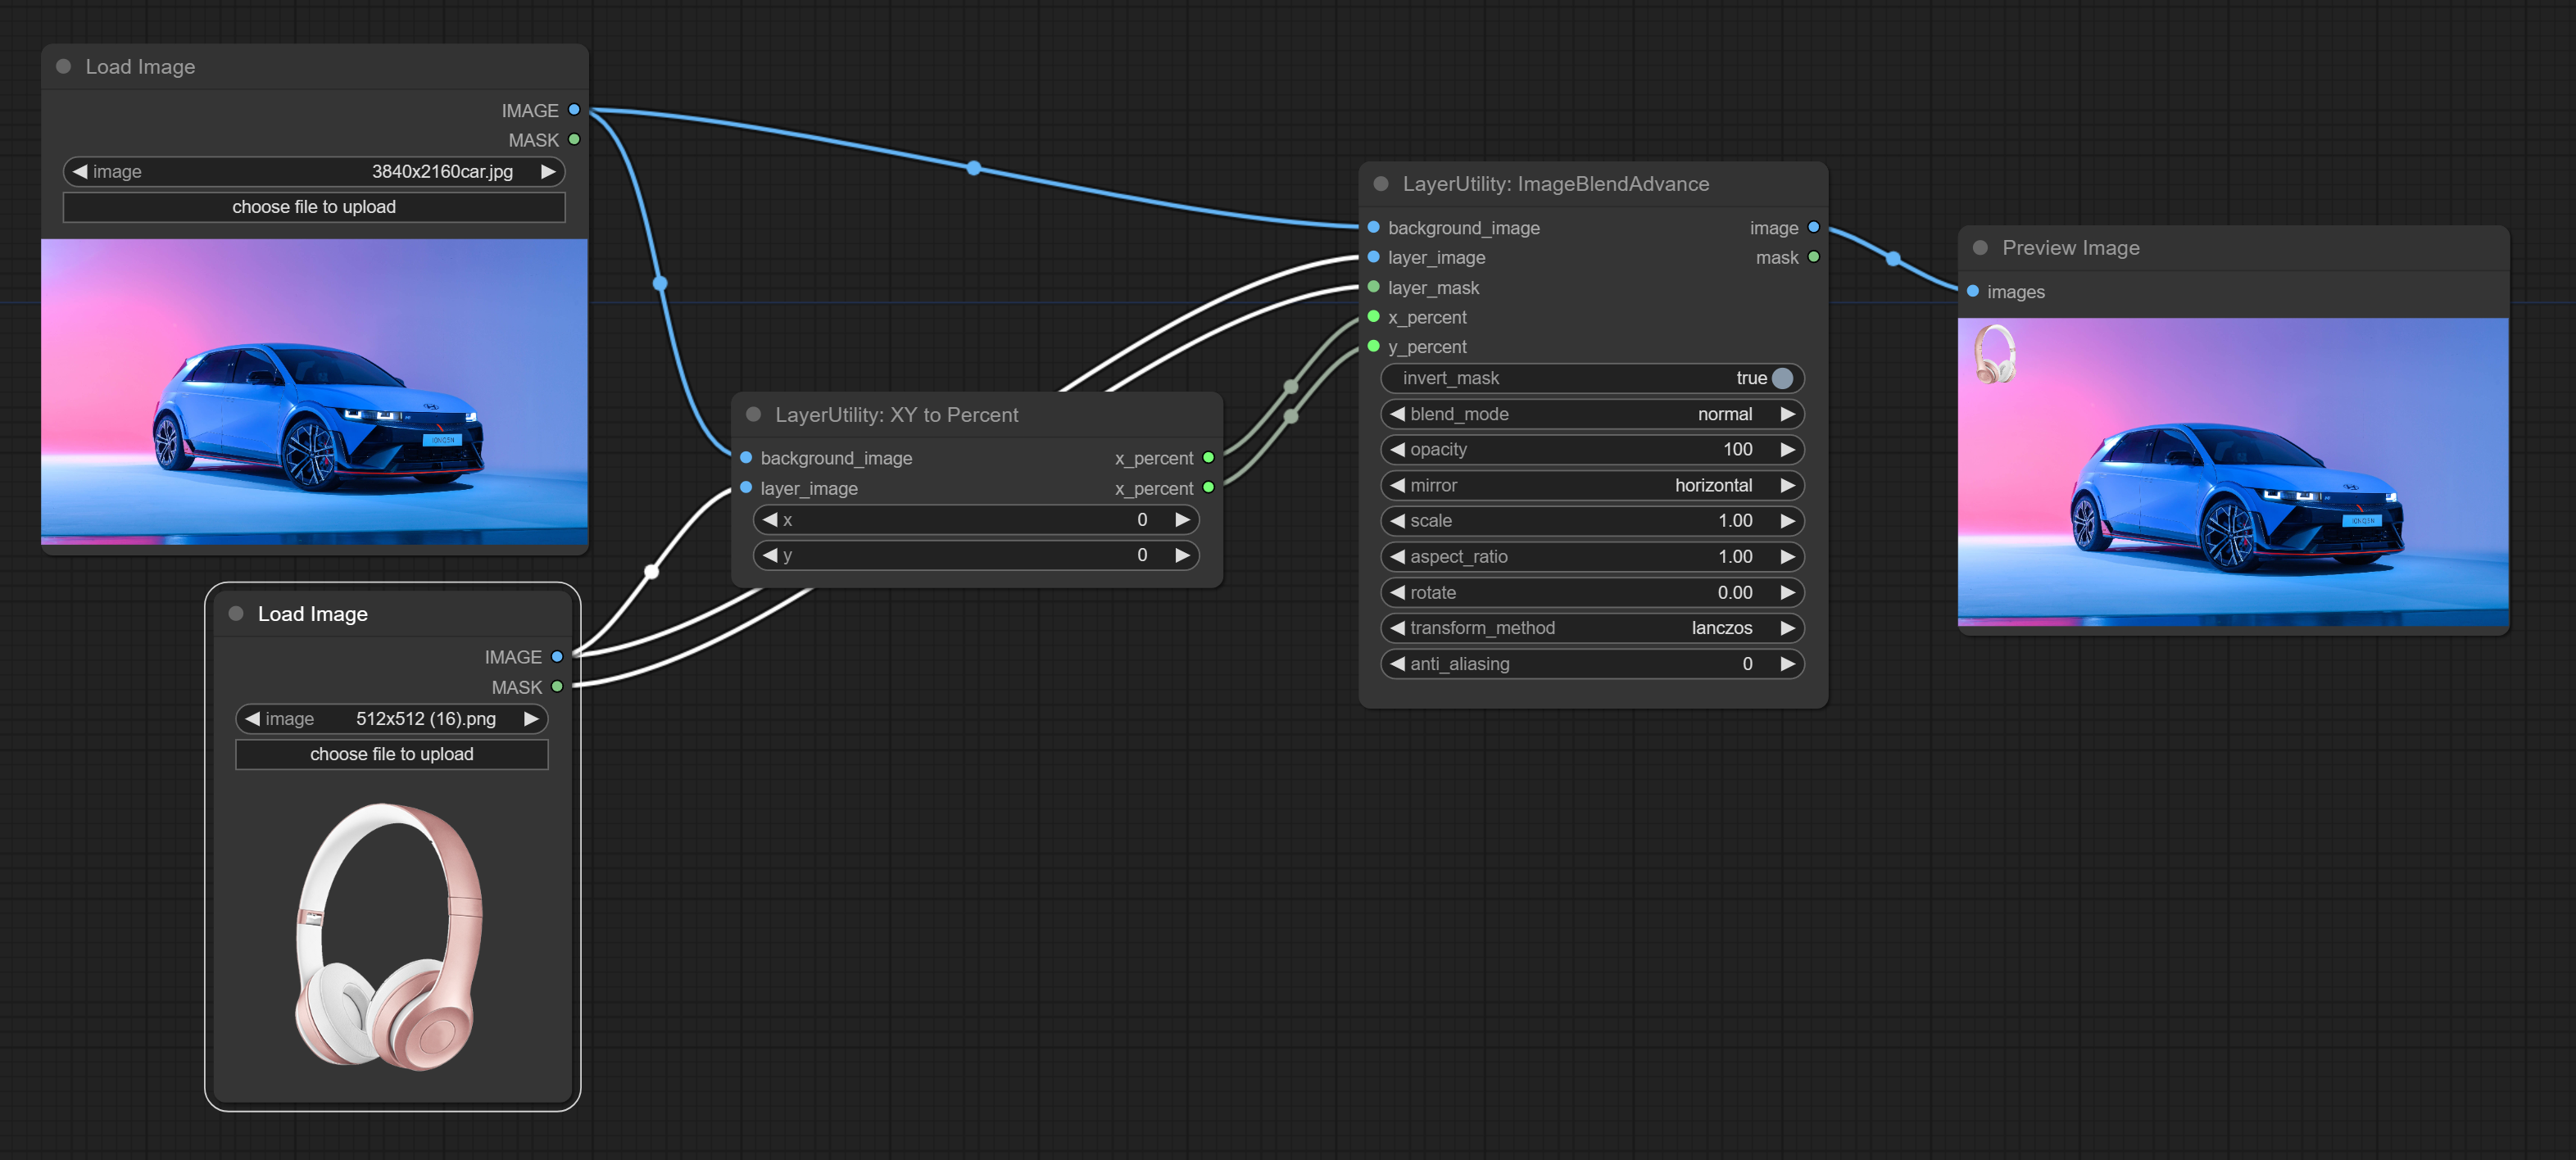Click the car Load Image IMAGE output port
Viewport: 2576px width, 1160px height.
point(574,110)
